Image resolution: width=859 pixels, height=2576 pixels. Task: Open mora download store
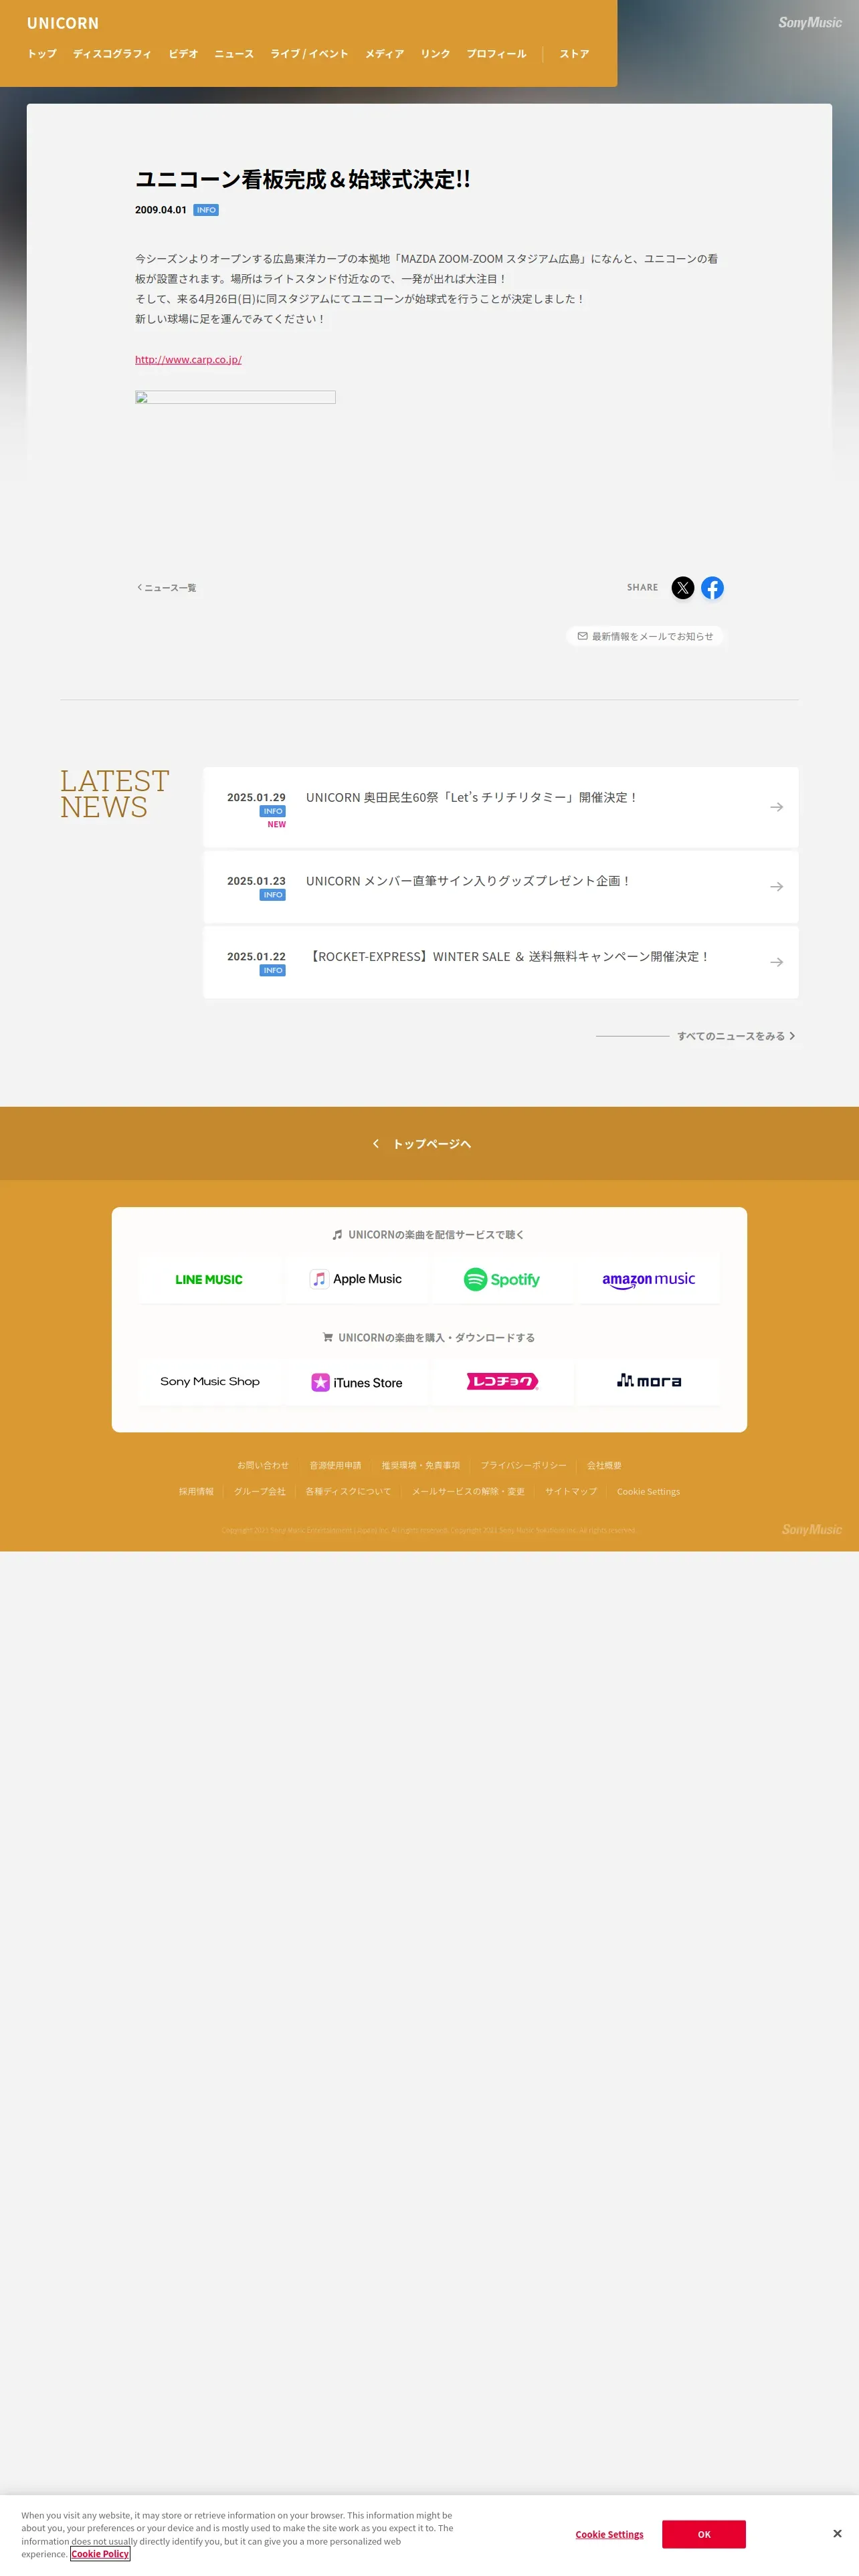pyautogui.click(x=648, y=1382)
